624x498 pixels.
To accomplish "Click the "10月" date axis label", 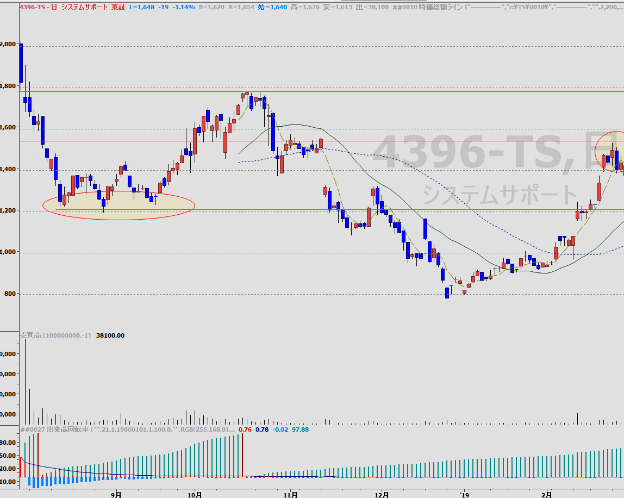I will tap(195, 495).
